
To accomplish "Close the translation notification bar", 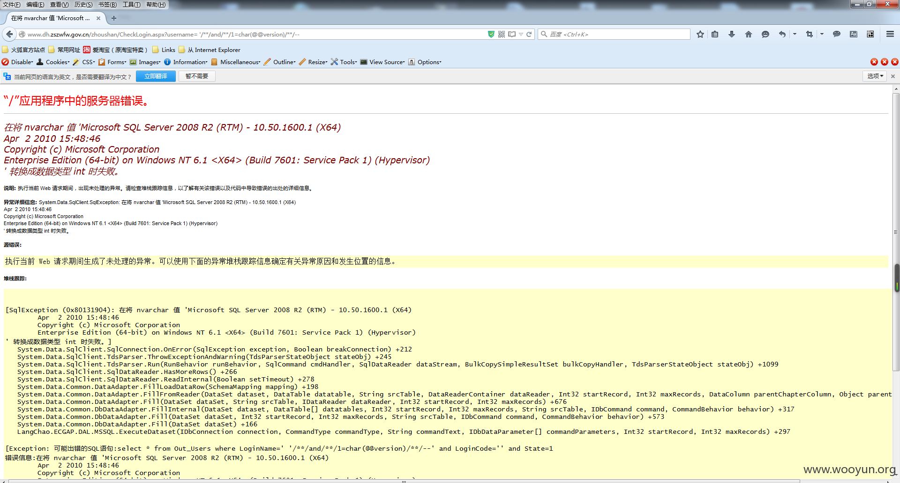I will tap(893, 76).
